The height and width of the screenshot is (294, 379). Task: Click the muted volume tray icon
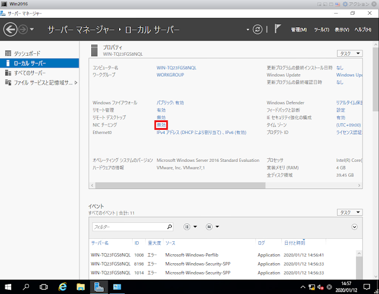[320, 287]
